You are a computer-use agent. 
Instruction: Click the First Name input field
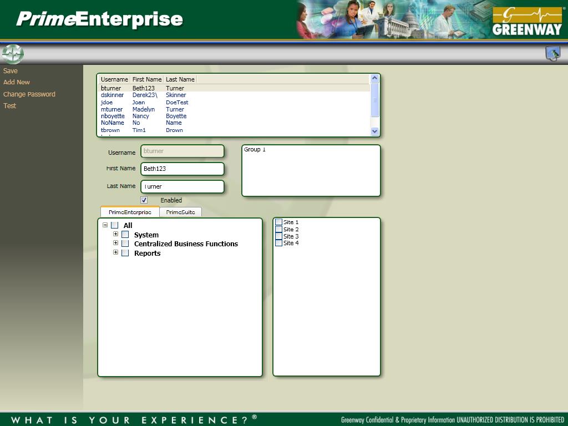pos(182,169)
